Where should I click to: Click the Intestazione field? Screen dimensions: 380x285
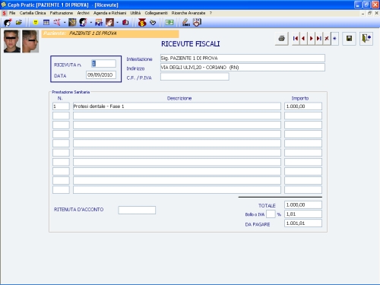(242, 59)
